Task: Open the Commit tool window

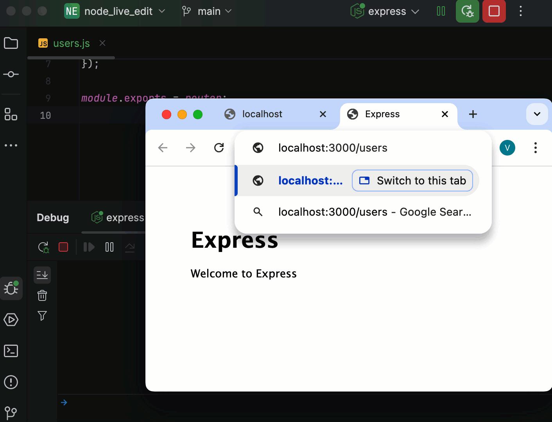Action: [x=11, y=74]
